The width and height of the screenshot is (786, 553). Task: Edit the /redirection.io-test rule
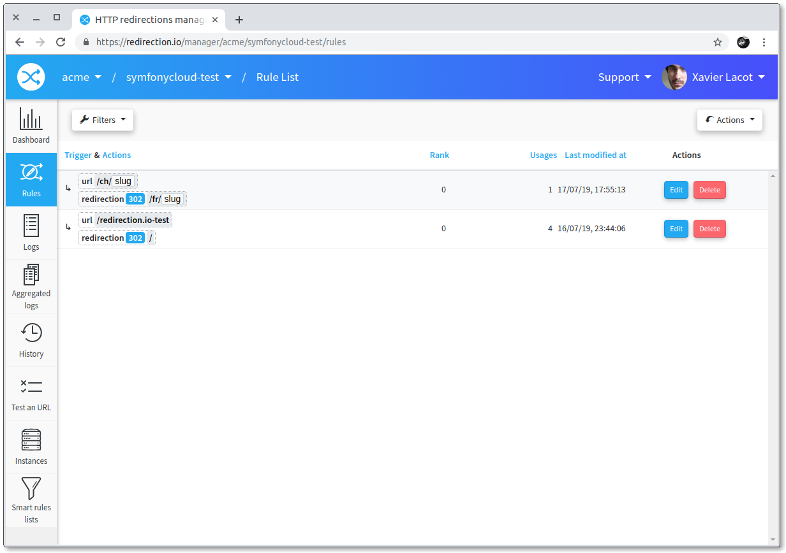676,229
